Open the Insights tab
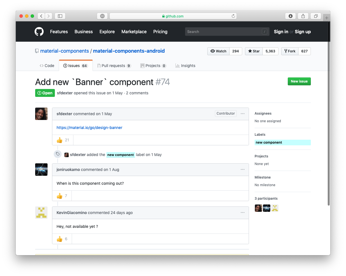Viewport: 346px width, 276px height. (185, 66)
